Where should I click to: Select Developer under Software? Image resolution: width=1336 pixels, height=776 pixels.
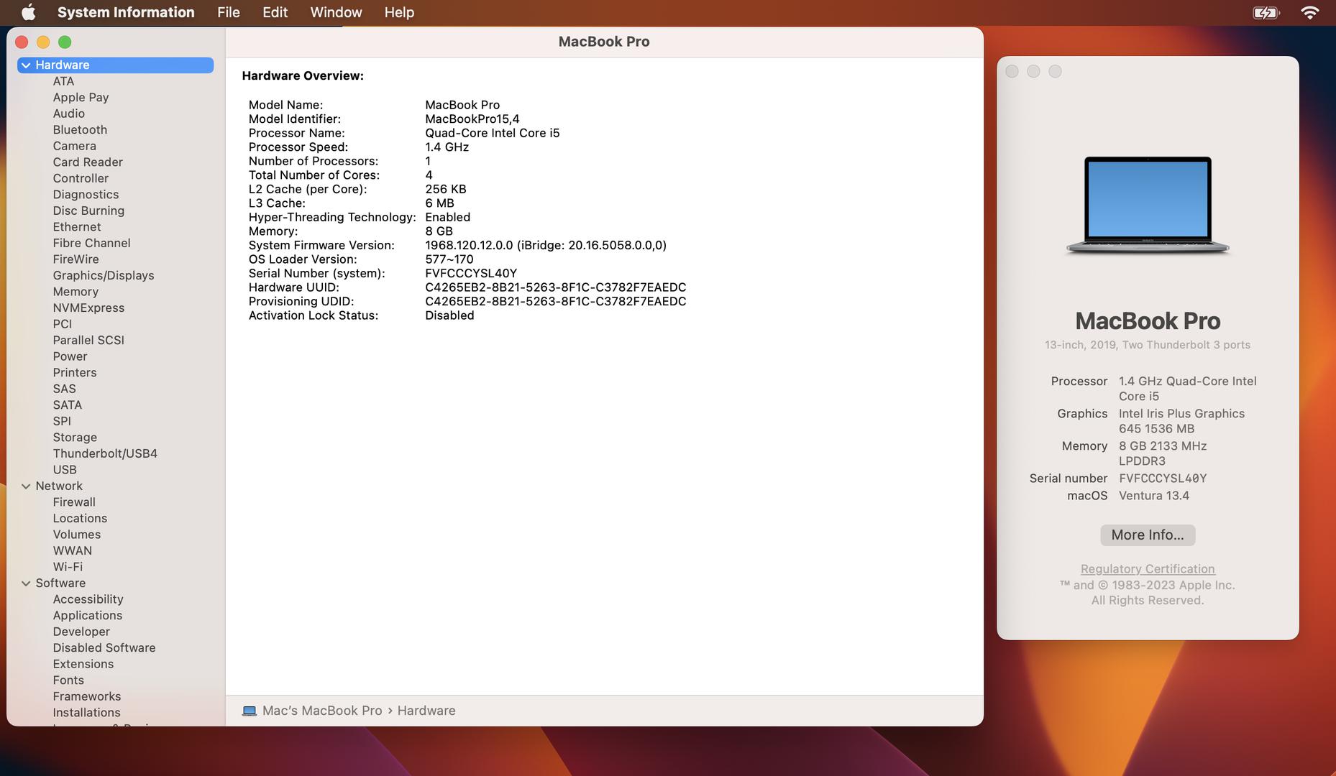click(81, 632)
